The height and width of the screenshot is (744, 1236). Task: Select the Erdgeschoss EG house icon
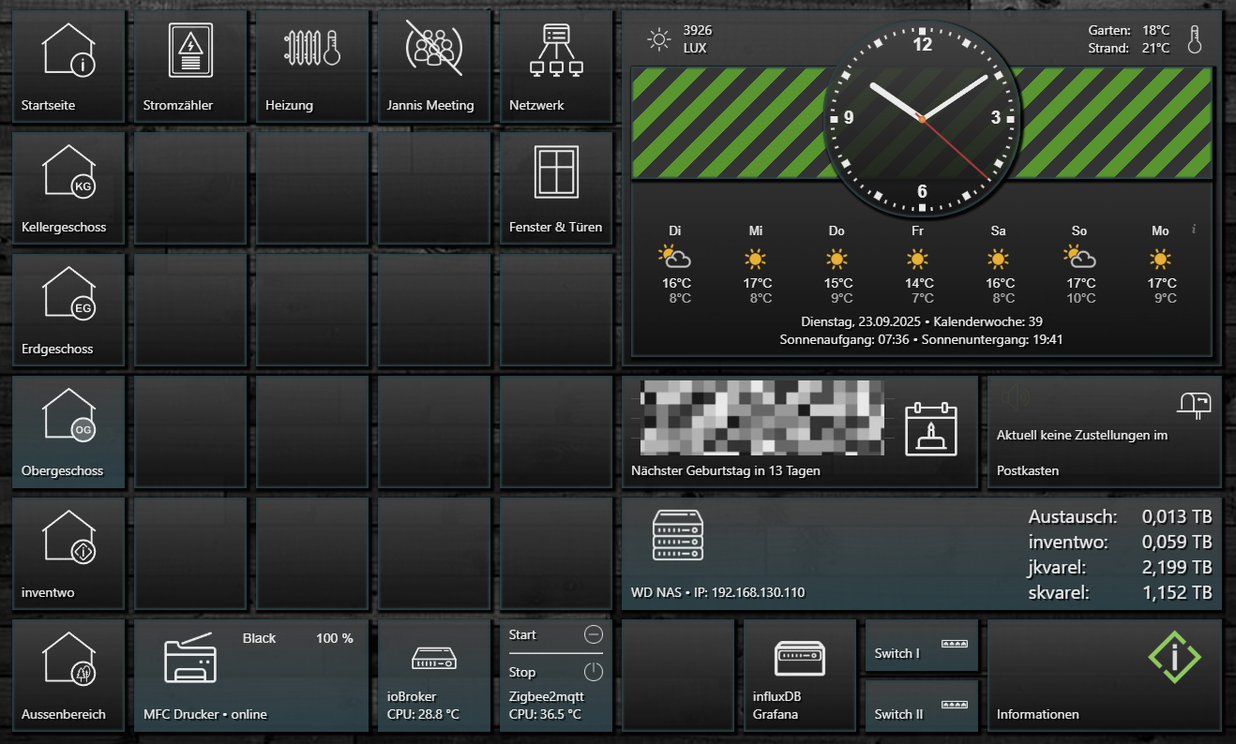pos(68,292)
